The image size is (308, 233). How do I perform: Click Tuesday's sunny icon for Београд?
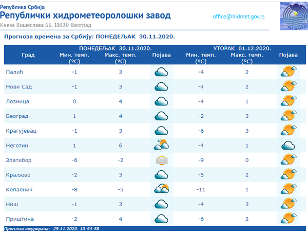288,116
